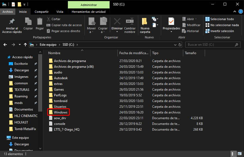Viewport: 244px width, 157px height.
Task: Click the Administrar contextual tab
Action: click(89, 5)
